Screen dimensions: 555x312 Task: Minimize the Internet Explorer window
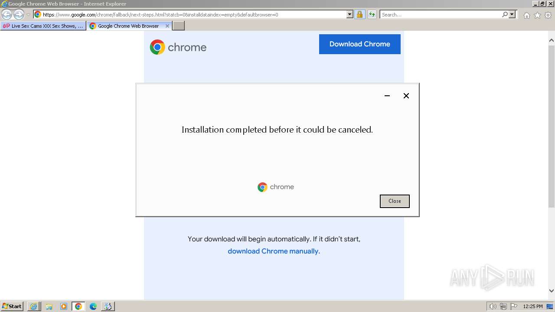[x=535, y=3]
